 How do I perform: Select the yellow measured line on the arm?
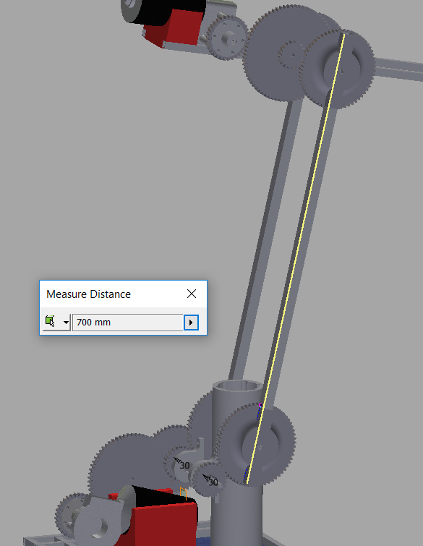click(295, 258)
